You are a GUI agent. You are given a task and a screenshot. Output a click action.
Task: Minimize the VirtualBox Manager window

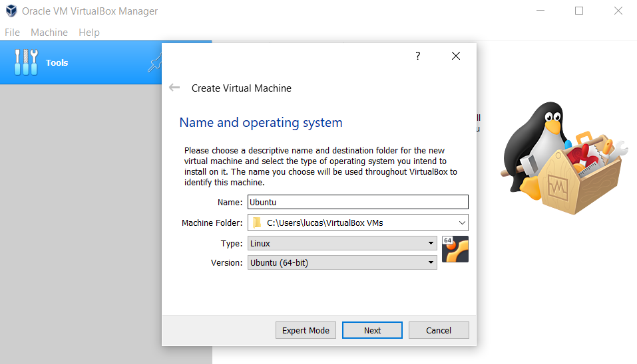click(540, 11)
